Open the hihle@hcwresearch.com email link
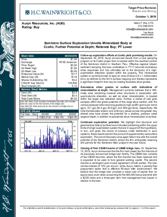 (x=139, y=29)
